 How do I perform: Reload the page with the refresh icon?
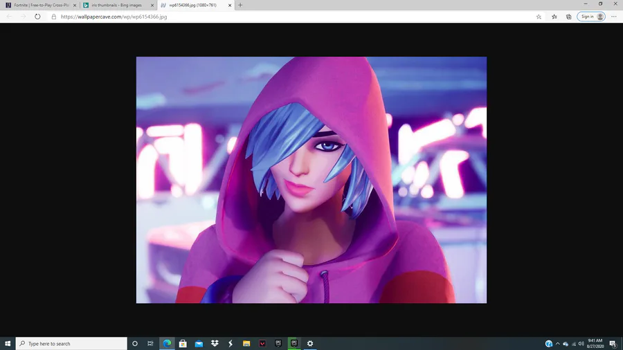[37, 17]
